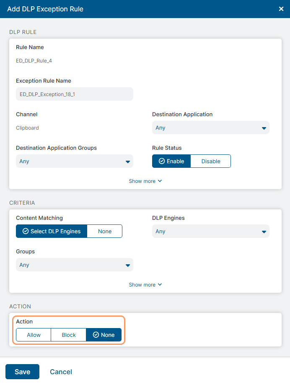Click the Destination Application dropdown arrow
Screen dimensions: 290x383
[x=264, y=128]
